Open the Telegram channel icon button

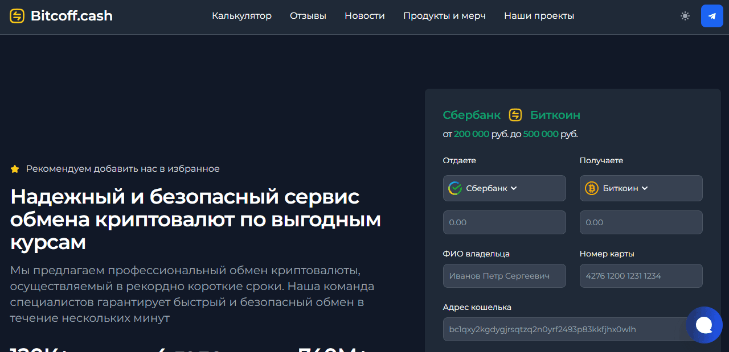712,16
